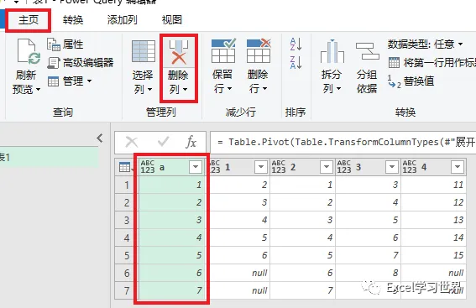The width and height of the screenshot is (476, 308).
Task: Click the 刷新预览 refresh icon
Action: click(29, 51)
